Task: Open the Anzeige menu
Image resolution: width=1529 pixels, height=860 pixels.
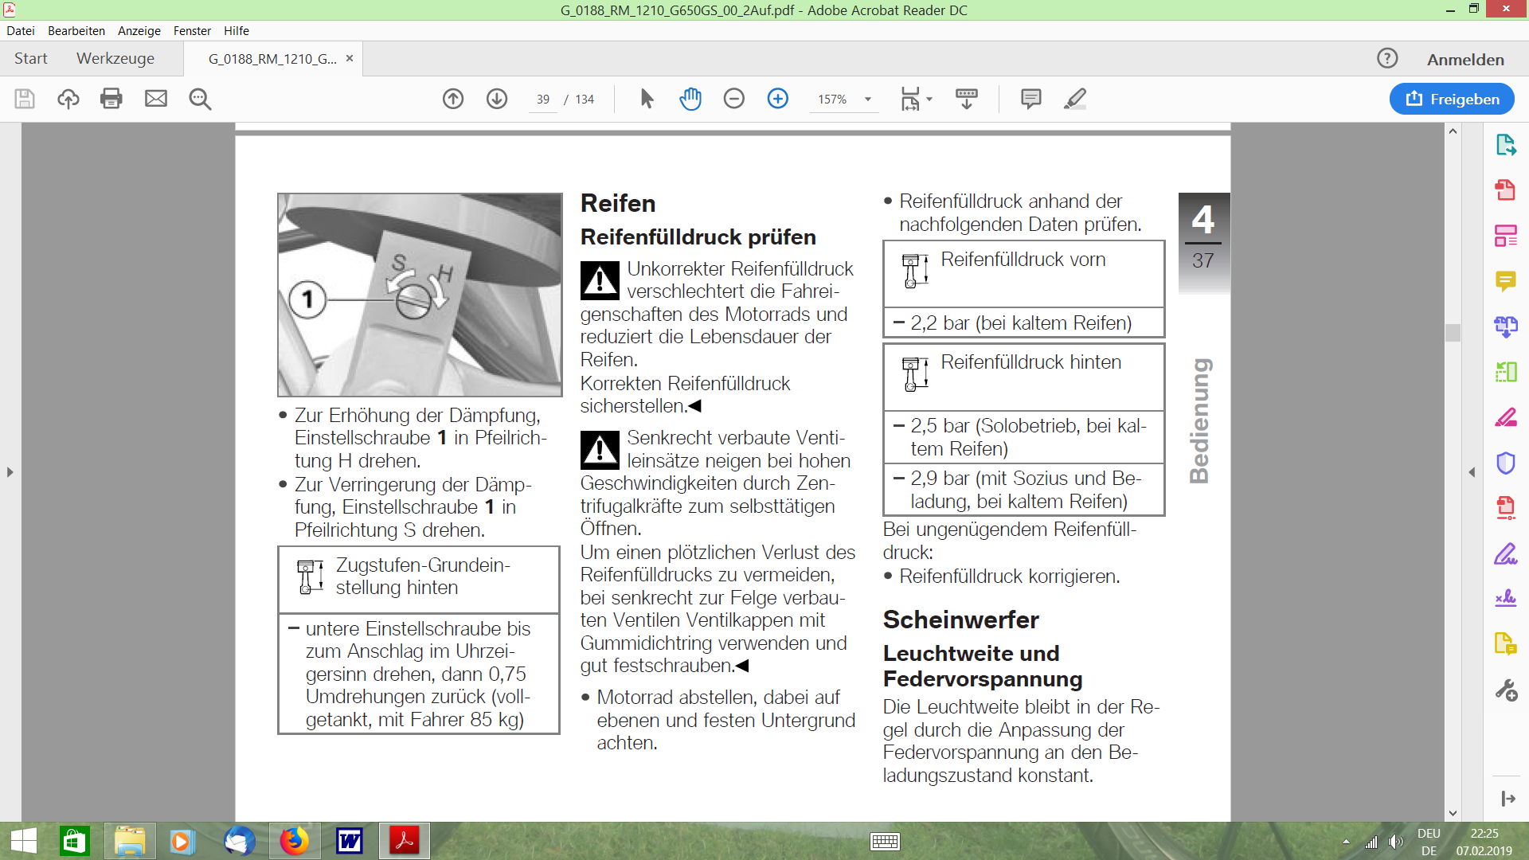Action: point(139,30)
